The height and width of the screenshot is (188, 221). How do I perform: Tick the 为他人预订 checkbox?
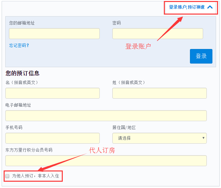point(7,176)
